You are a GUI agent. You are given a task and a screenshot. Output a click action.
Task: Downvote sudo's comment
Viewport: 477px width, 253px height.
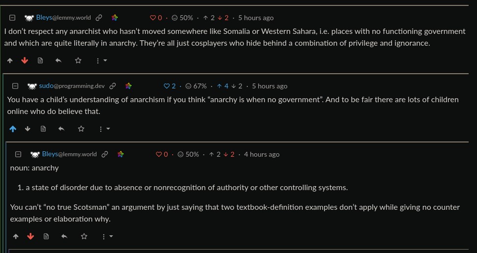click(28, 129)
